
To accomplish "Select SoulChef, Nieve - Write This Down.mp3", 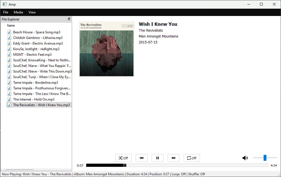I will 39,71.
